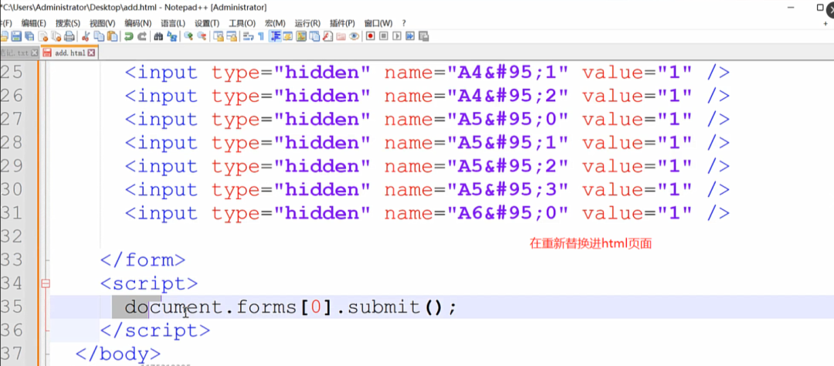This screenshot has width=834, height=366.
Task: Open the 搜索(S) menu
Action: pyautogui.click(x=68, y=23)
